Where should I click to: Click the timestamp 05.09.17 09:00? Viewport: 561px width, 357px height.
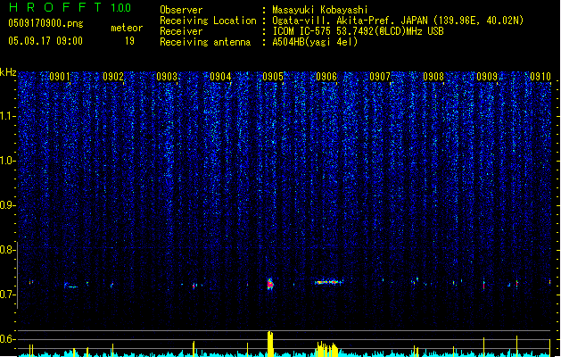[x=45, y=41]
